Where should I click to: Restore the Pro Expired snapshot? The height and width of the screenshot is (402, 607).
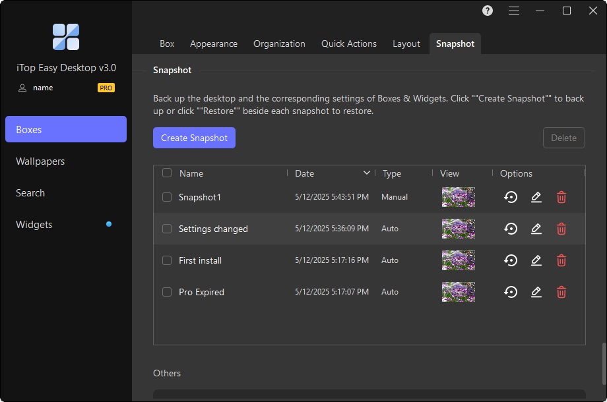point(511,292)
